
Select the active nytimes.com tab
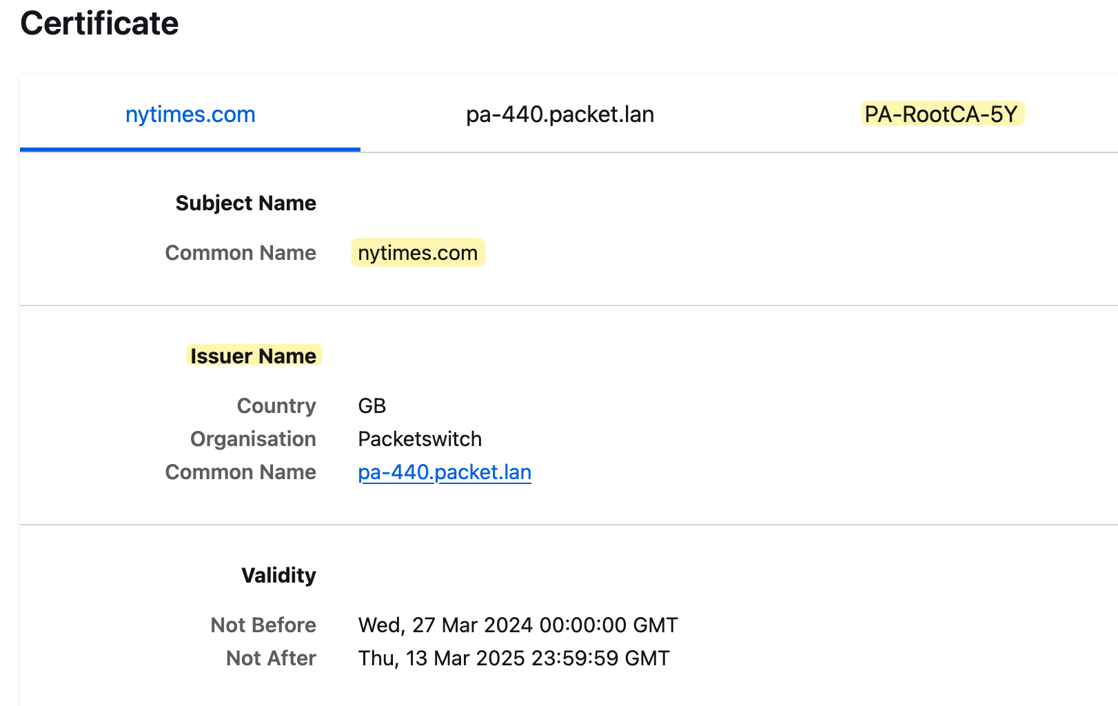coord(190,114)
